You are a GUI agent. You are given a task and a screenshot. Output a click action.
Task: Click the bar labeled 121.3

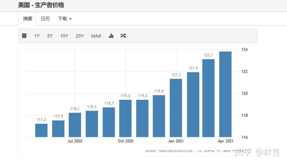pos(176,108)
